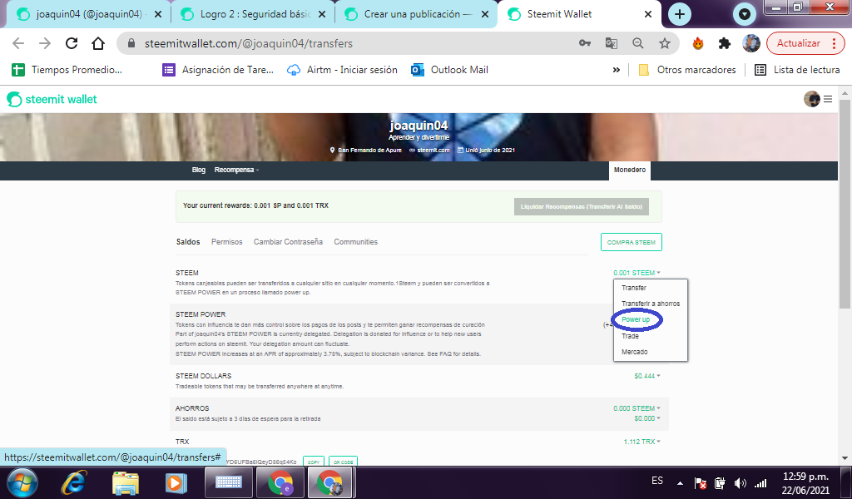Open the media player taskbar icon
This screenshot has height=499, width=852.
click(176, 482)
